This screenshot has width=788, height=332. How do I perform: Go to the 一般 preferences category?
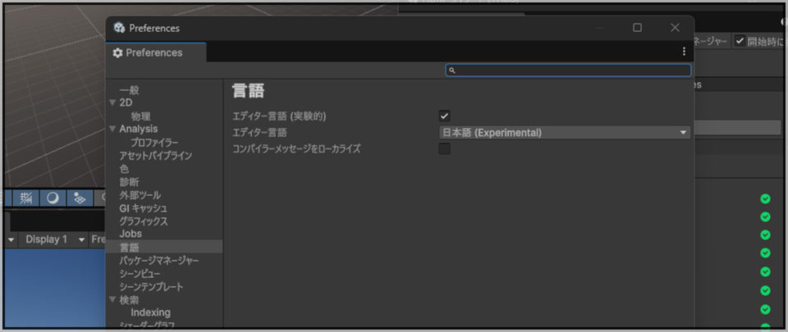click(x=129, y=90)
